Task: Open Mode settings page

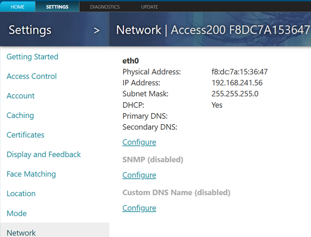Action: [x=16, y=214]
